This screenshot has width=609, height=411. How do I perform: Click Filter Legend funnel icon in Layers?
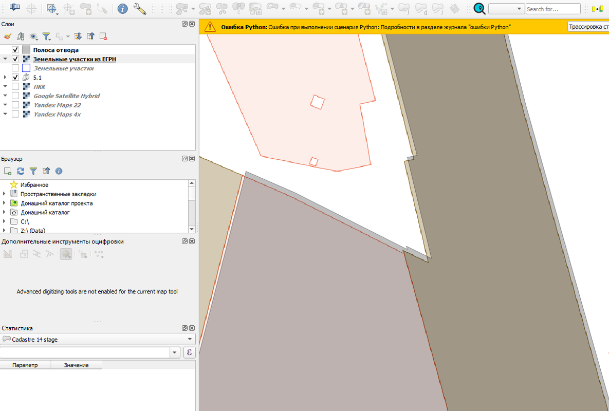(x=47, y=36)
